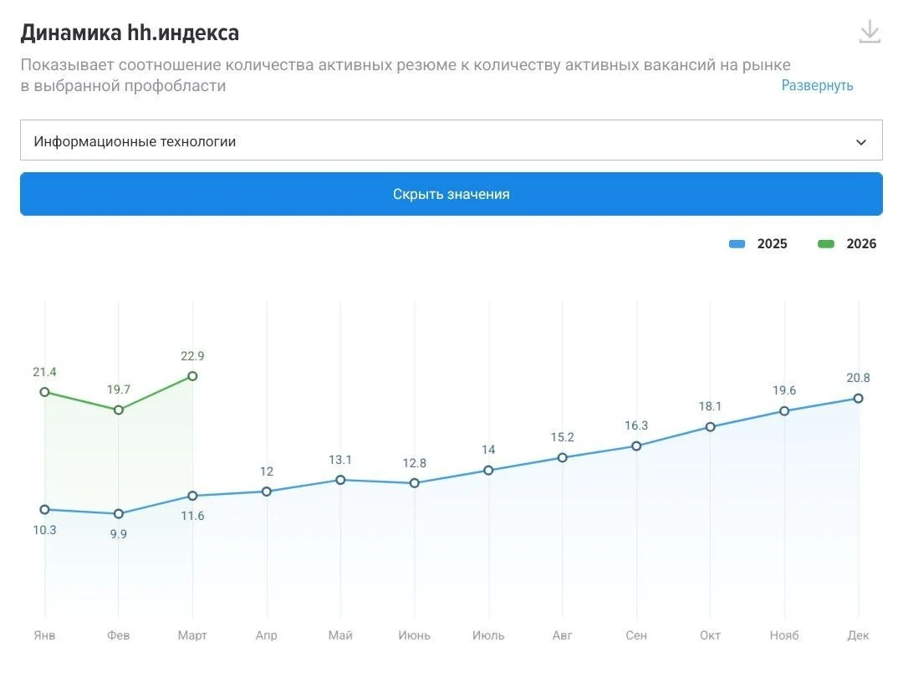Click the July 2025 point 14
The width and height of the screenshot is (903, 683).
488,471
